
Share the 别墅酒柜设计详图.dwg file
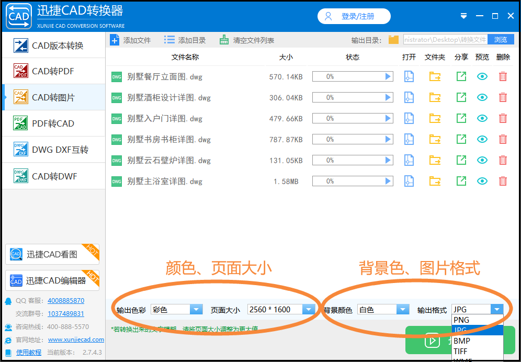click(461, 98)
